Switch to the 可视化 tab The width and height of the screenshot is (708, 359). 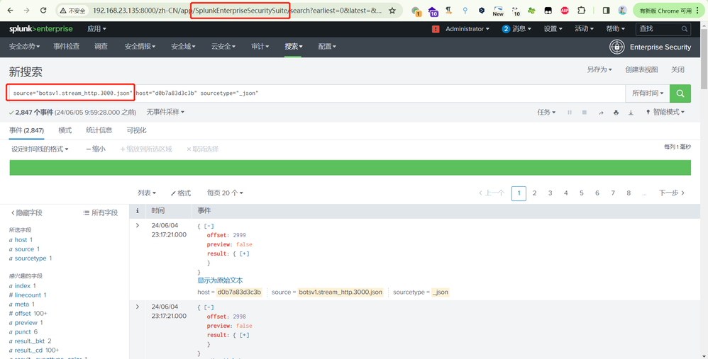(x=136, y=130)
